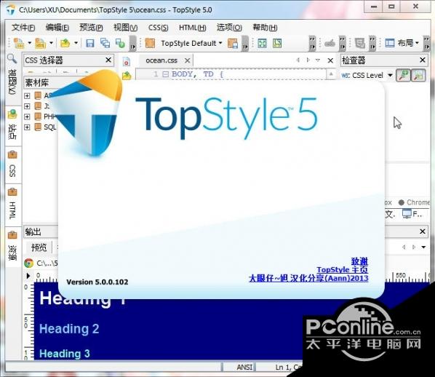Expand the PHP node in 素材库
Viewport: 435px width, 377px height.
(x=27, y=116)
